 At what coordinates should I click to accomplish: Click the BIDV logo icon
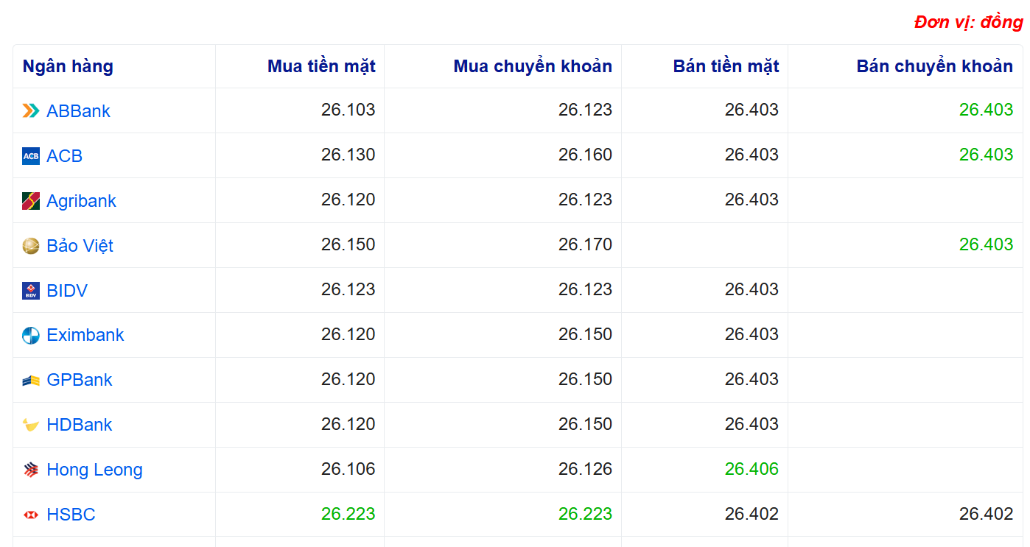31,291
